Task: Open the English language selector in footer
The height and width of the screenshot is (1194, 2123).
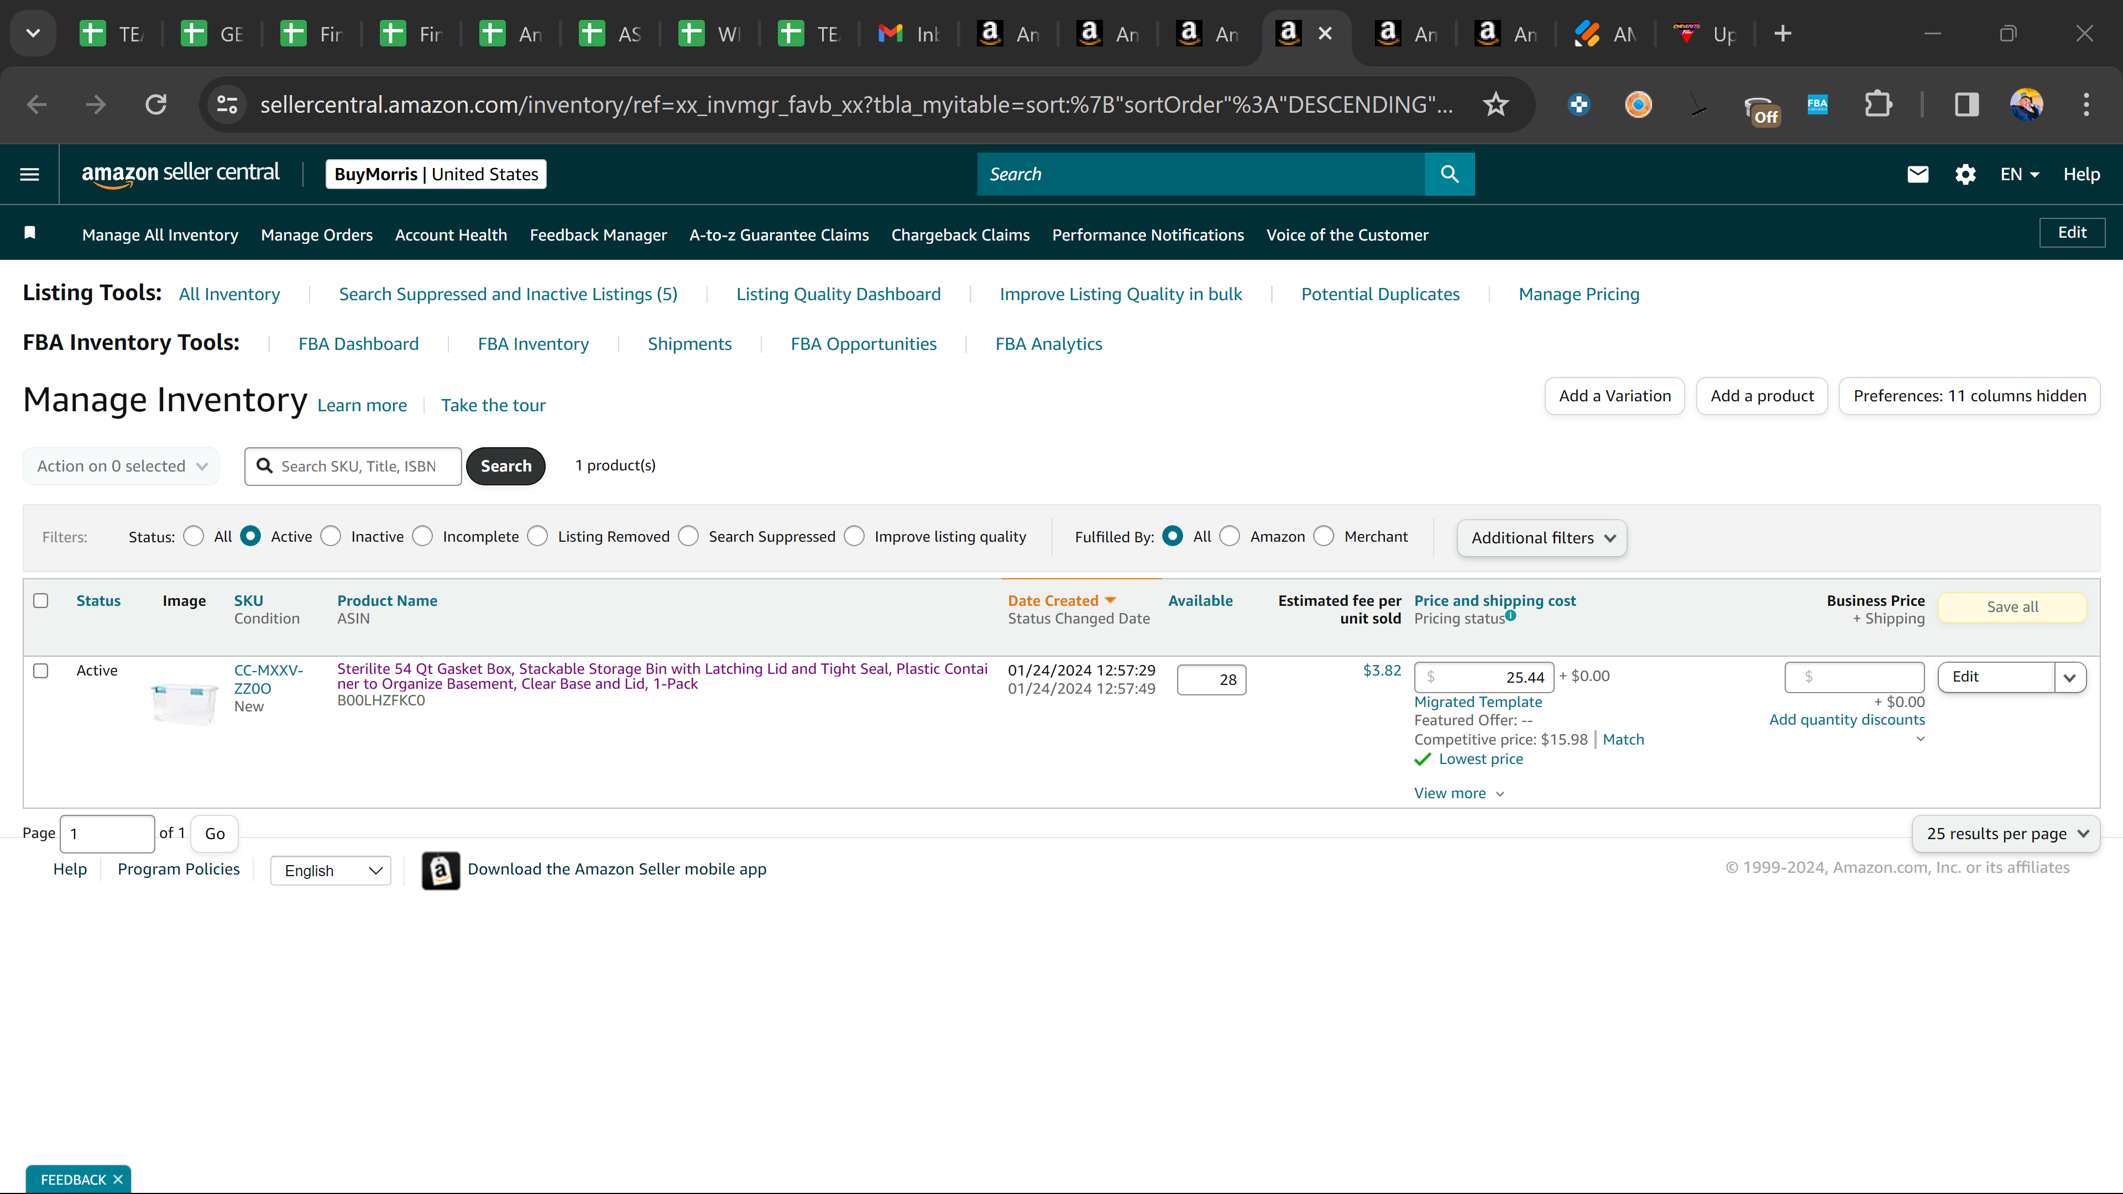Action: coord(331,871)
